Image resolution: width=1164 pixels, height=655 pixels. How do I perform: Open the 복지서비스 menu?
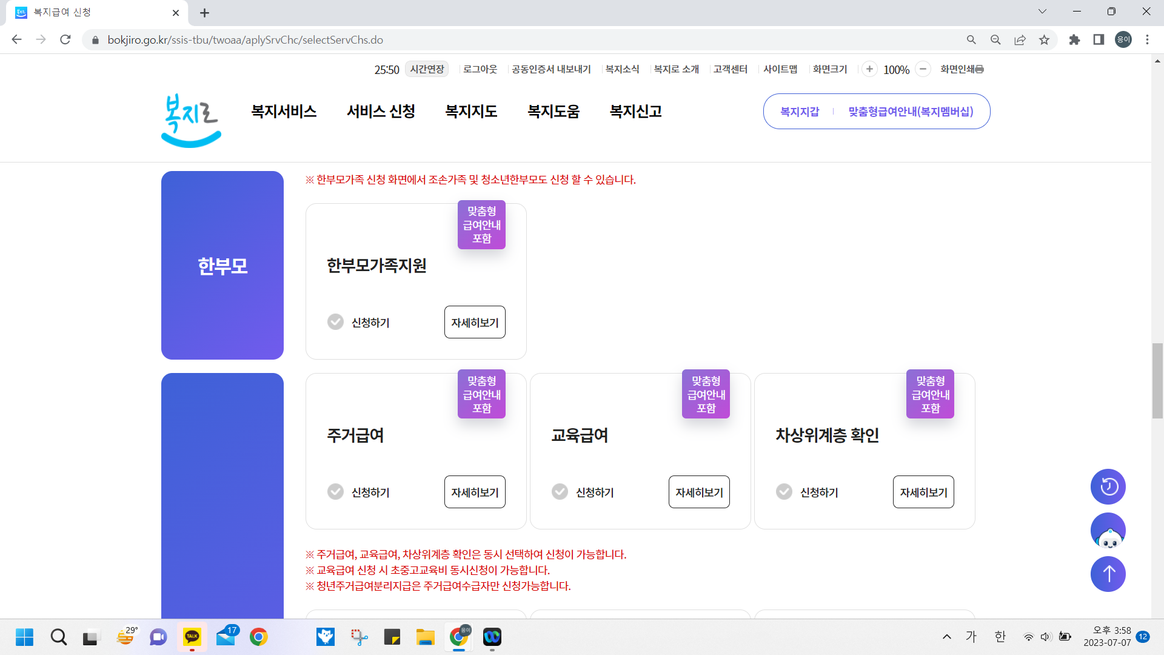[283, 111]
